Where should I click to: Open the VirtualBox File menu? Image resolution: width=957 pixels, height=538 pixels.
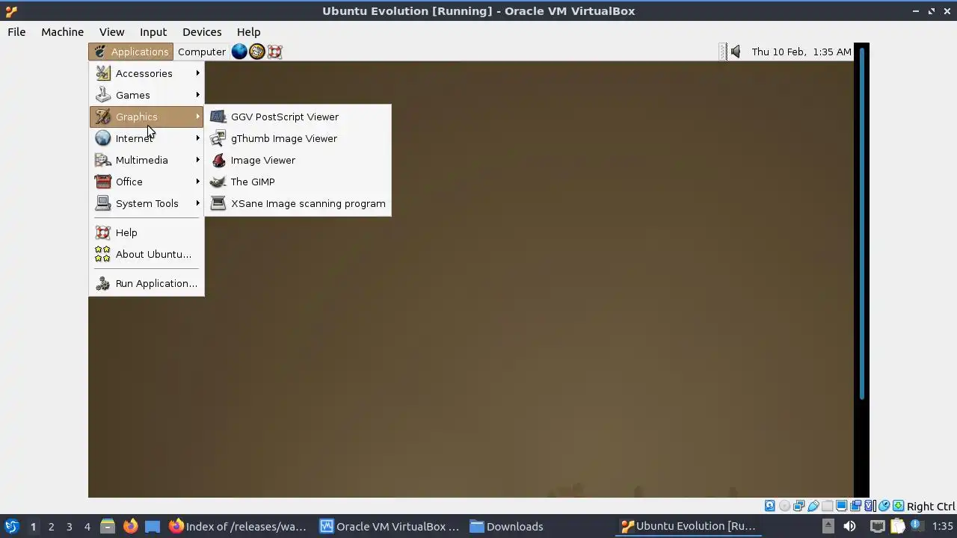click(16, 32)
